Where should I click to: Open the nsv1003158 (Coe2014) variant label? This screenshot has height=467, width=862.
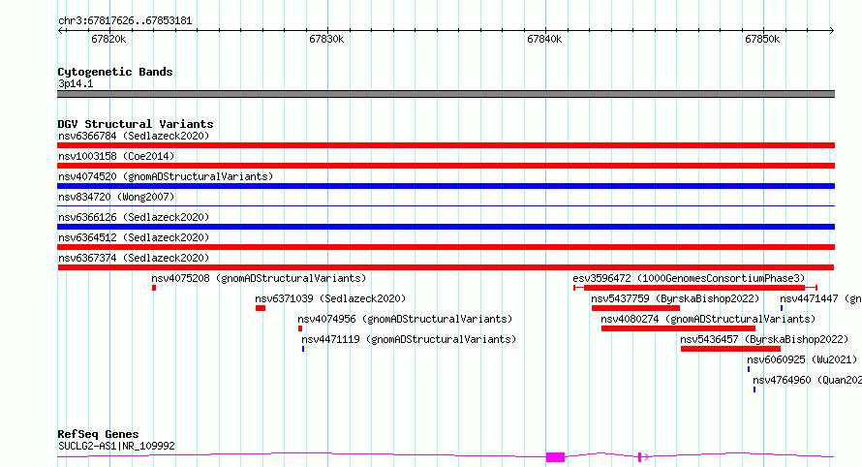(x=116, y=156)
